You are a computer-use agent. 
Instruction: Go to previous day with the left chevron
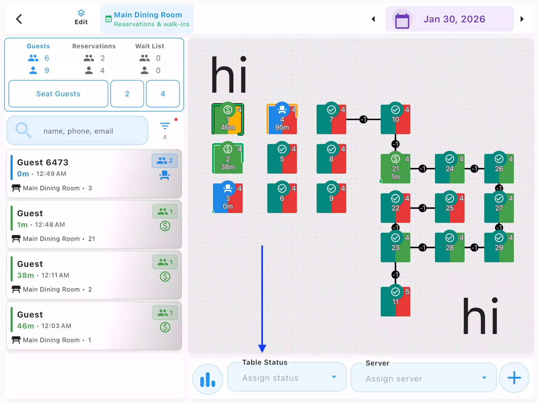pyautogui.click(x=373, y=19)
